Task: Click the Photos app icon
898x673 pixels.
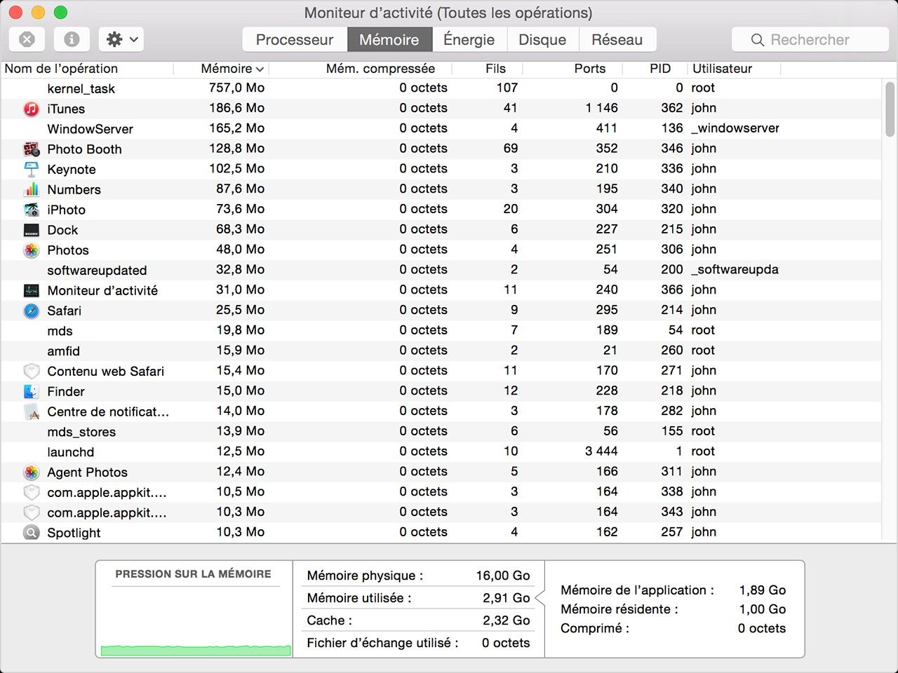Action: tap(31, 250)
